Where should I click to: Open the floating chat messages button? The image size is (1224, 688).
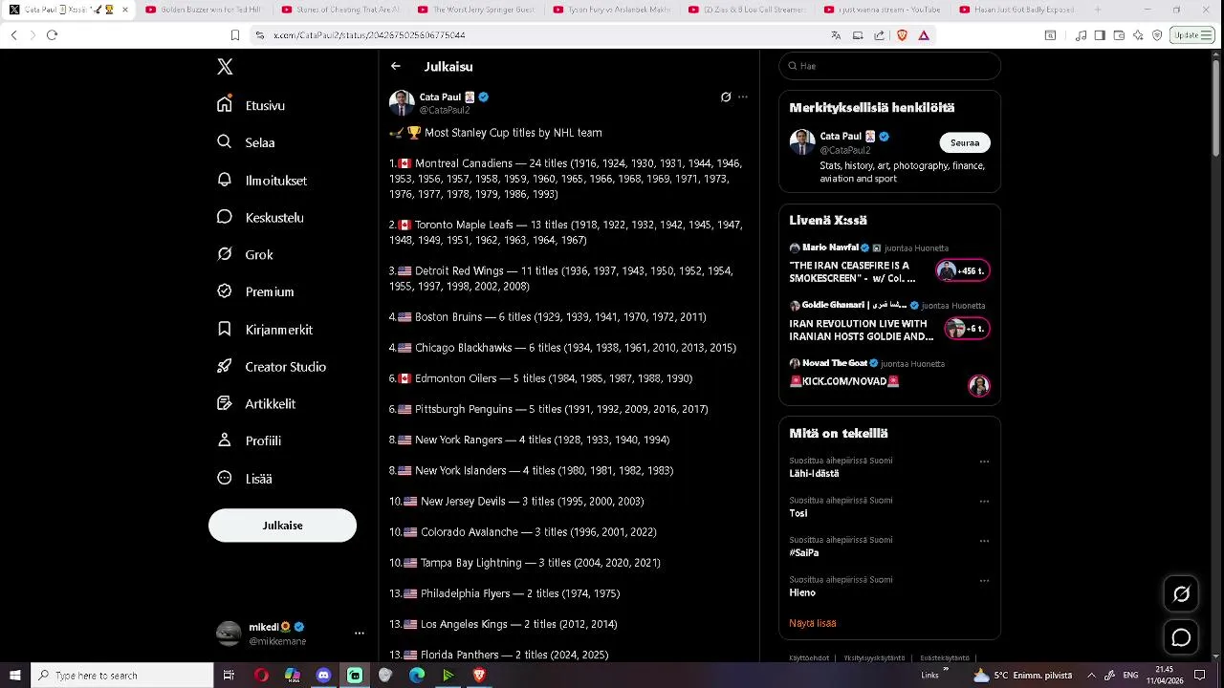pyautogui.click(x=1181, y=637)
